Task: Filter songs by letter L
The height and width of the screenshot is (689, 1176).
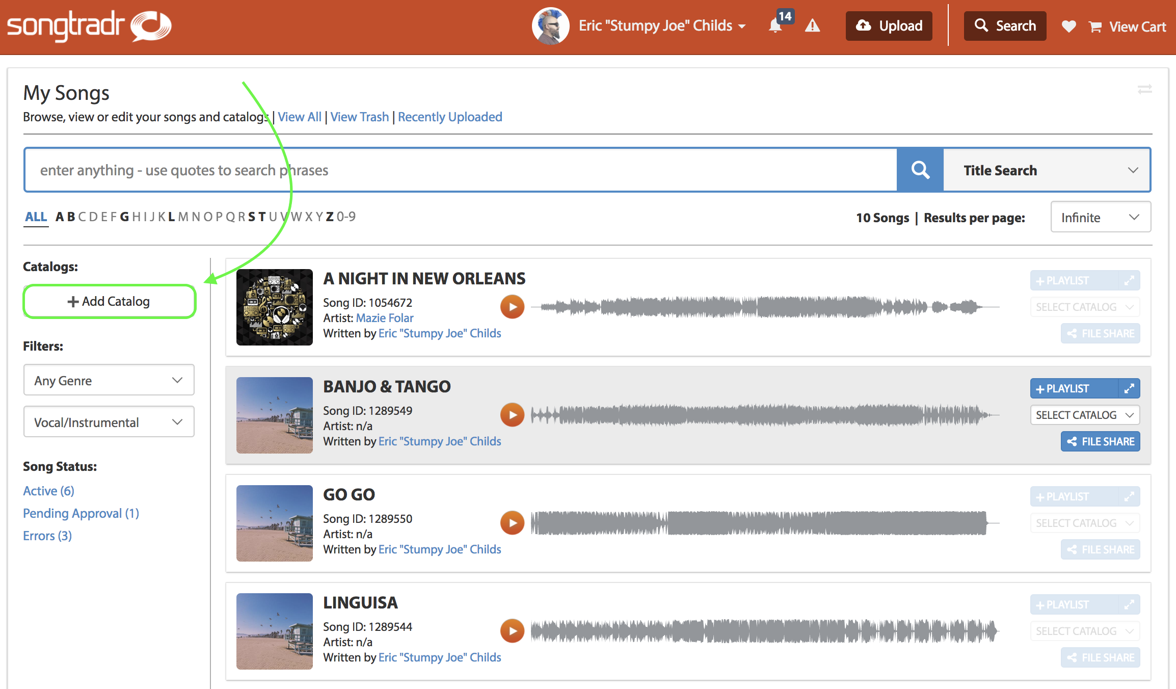Action: pos(172,217)
